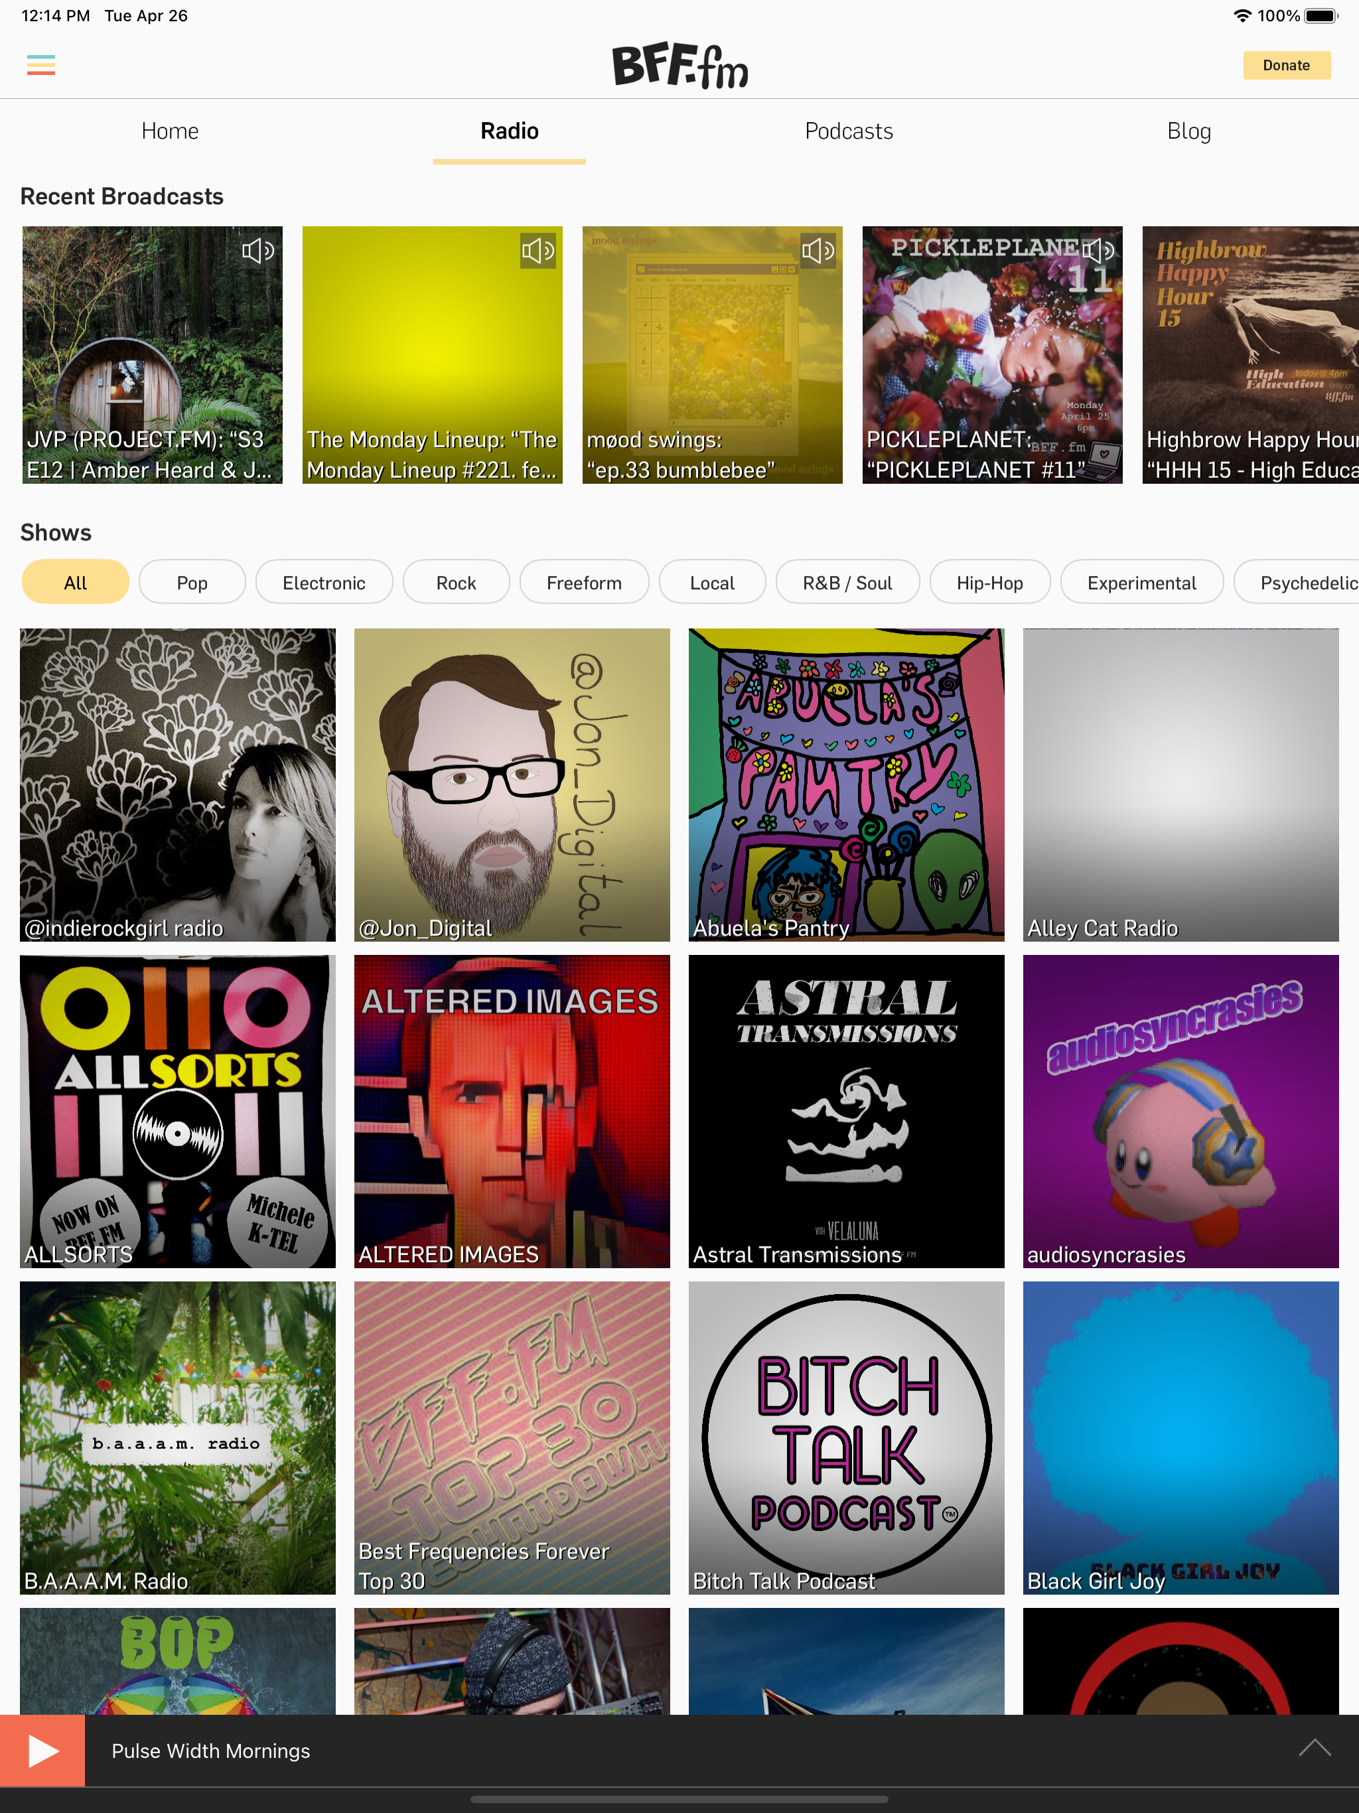This screenshot has width=1359, height=1813.
Task: Open audiosyncrasies show tile
Action: coord(1180,1111)
